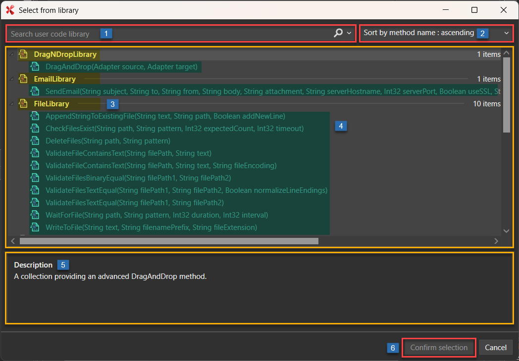The image size is (519, 361).
Task: Select ValidateFilesTextEqual(String filePath1, String filePath2)
Action: click(134, 202)
